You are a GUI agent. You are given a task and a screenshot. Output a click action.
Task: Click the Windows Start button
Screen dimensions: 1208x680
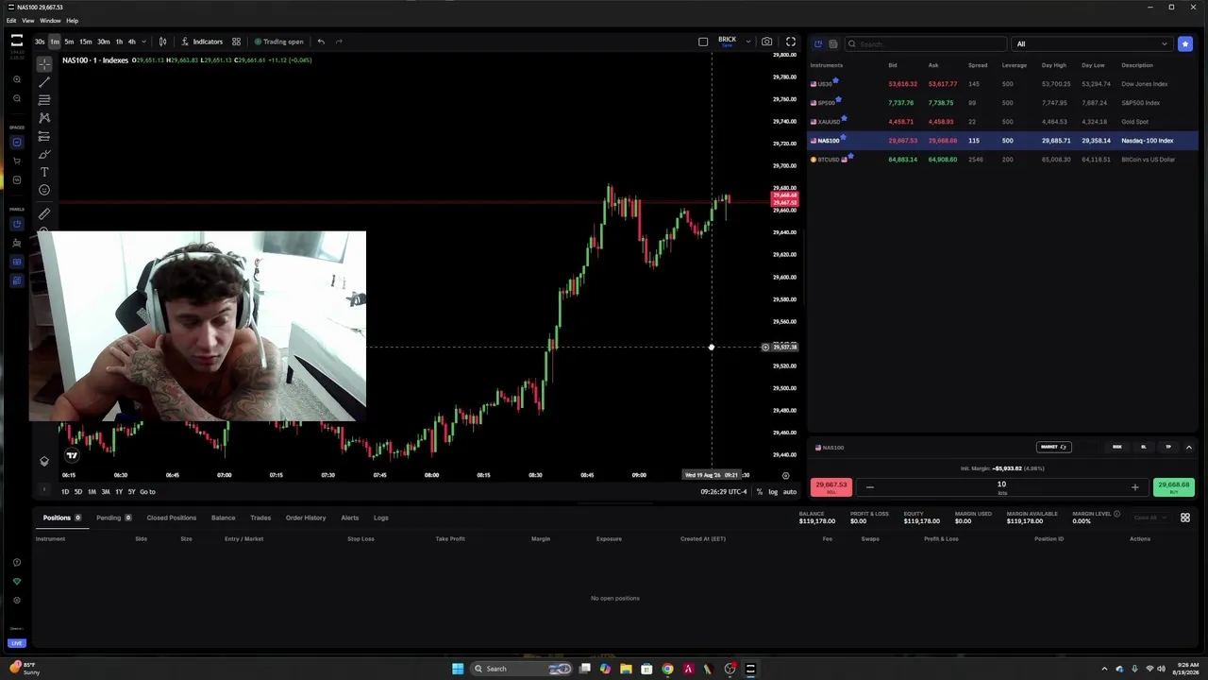(x=458, y=669)
